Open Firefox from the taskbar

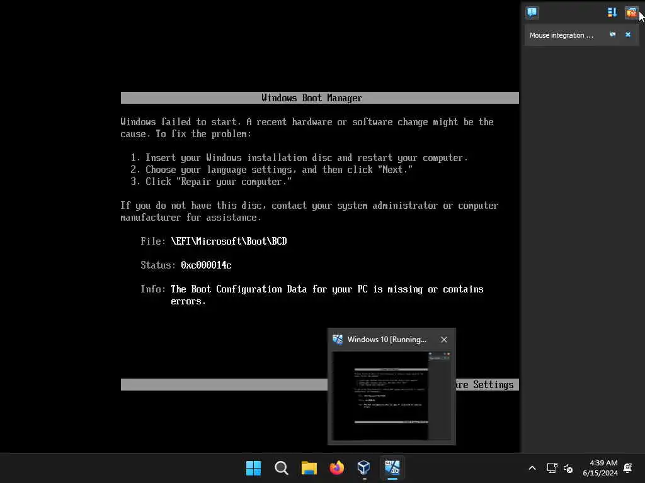[336, 468]
